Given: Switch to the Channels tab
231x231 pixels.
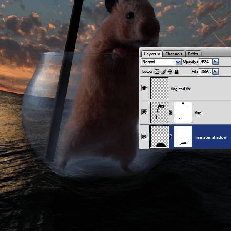Looking at the screenshot, I should click(x=174, y=54).
